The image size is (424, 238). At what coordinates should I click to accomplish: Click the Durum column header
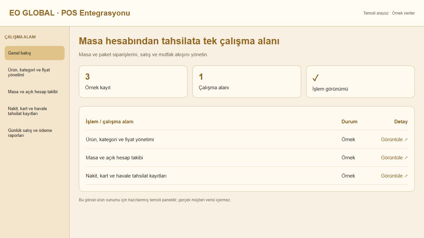coord(349,122)
